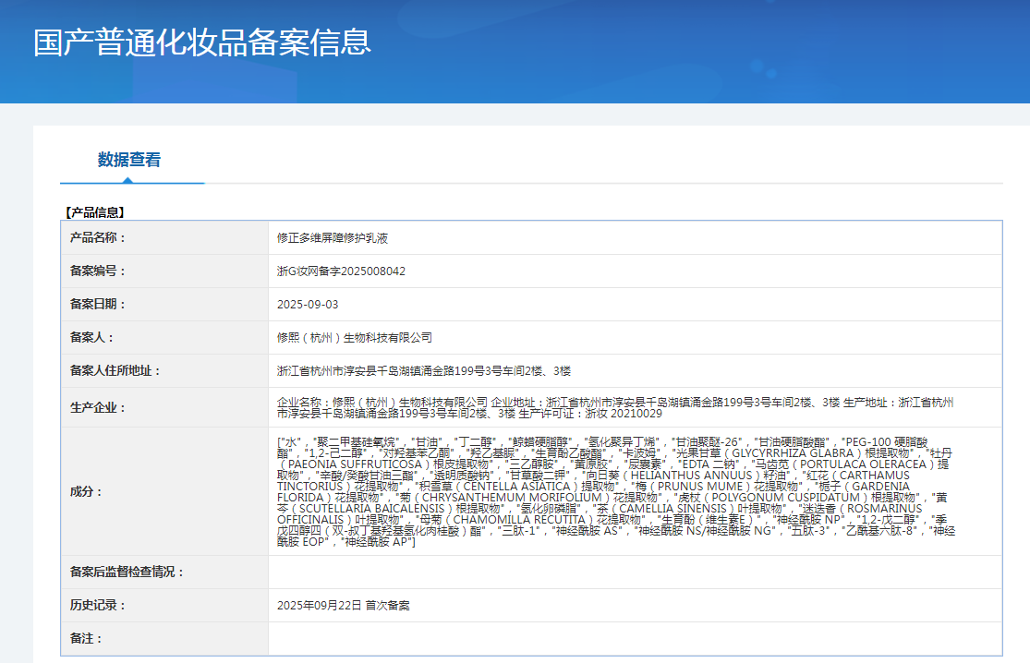The width and height of the screenshot is (1030, 663).
Task: Click the 成分 row label
Action: point(87,492)
